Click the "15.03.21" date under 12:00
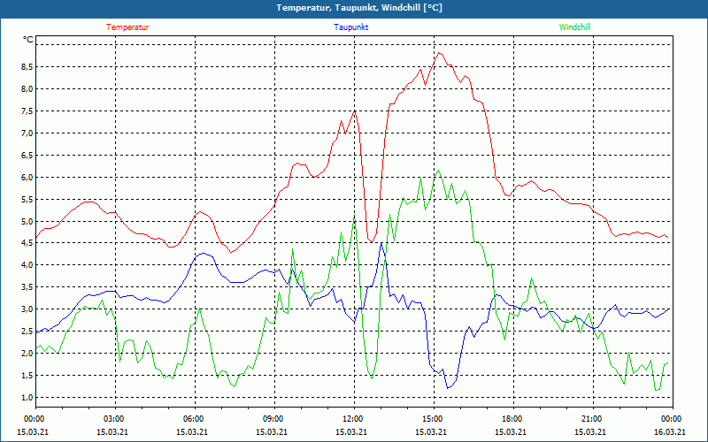 (x=351, y=431)
